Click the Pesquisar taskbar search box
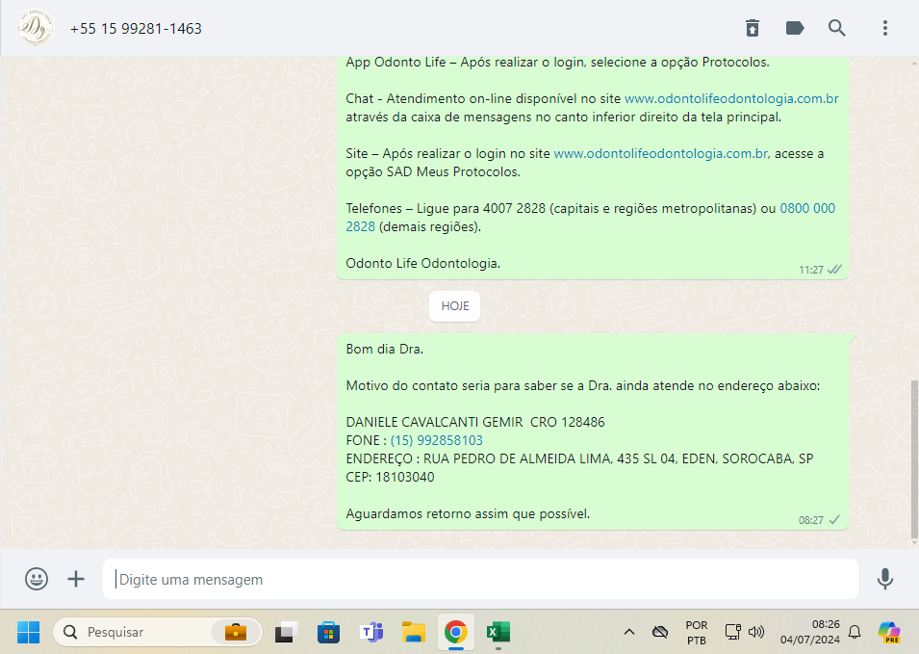 click(157, 632)
